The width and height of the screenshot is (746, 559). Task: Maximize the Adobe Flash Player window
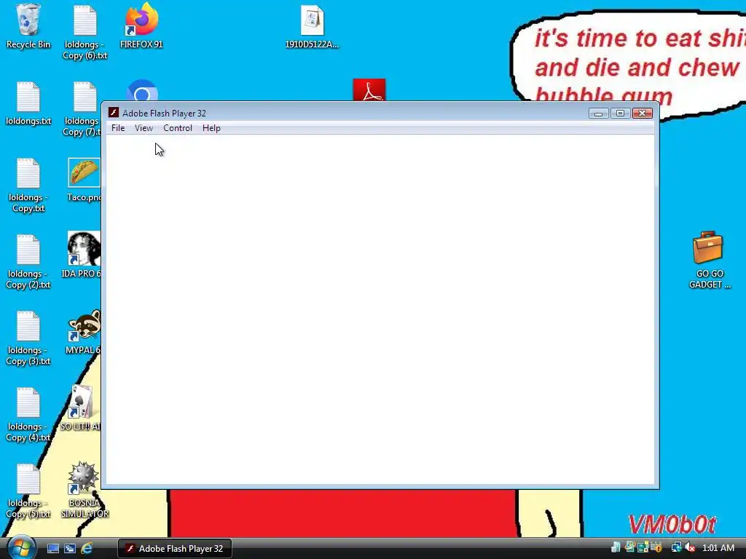(x=620, y=113)
